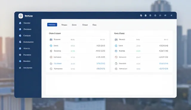Switch to the second tab in the tab row
Image resolution: width=191 pixels, height=110 pixels.
coord(64,25)
